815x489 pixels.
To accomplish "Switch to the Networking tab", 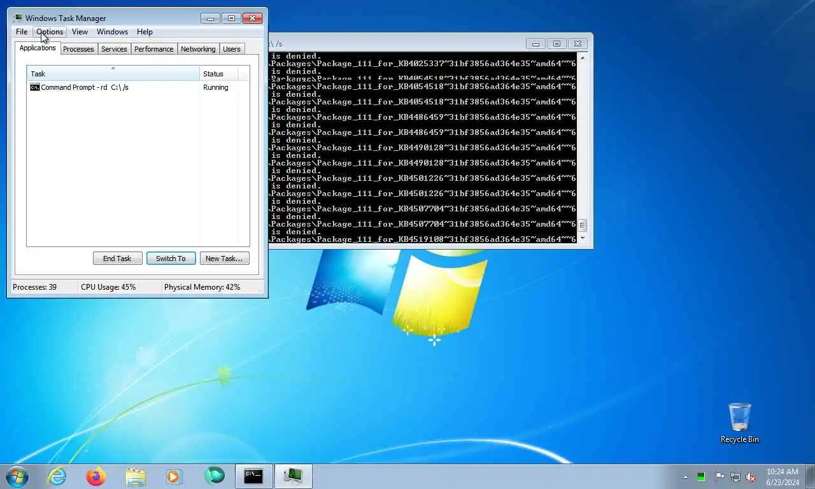I will (x=198, y=49).
